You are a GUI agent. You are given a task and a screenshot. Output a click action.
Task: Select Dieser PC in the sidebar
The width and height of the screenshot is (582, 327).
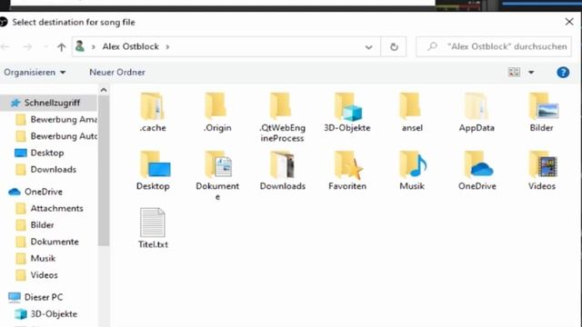[x=35, y=297]
